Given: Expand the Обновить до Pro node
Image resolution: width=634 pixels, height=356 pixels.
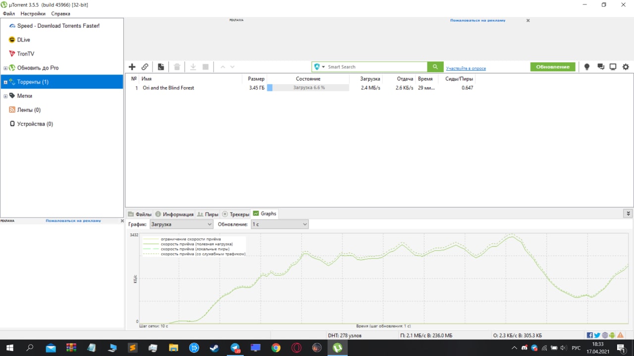Looking at the screenshot, I should pyautogui.click(x=5, y=68).
